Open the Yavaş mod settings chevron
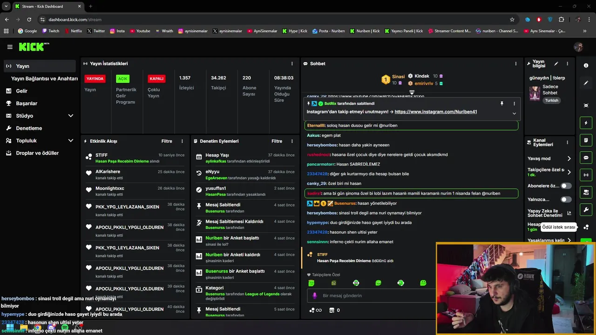Viewport: 596px width, 335px height. [x=569, y=159]
